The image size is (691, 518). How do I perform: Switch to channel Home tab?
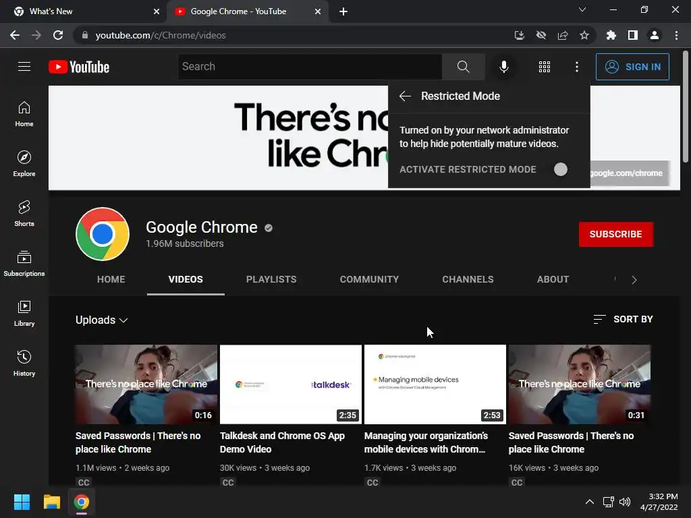(111, 279)
